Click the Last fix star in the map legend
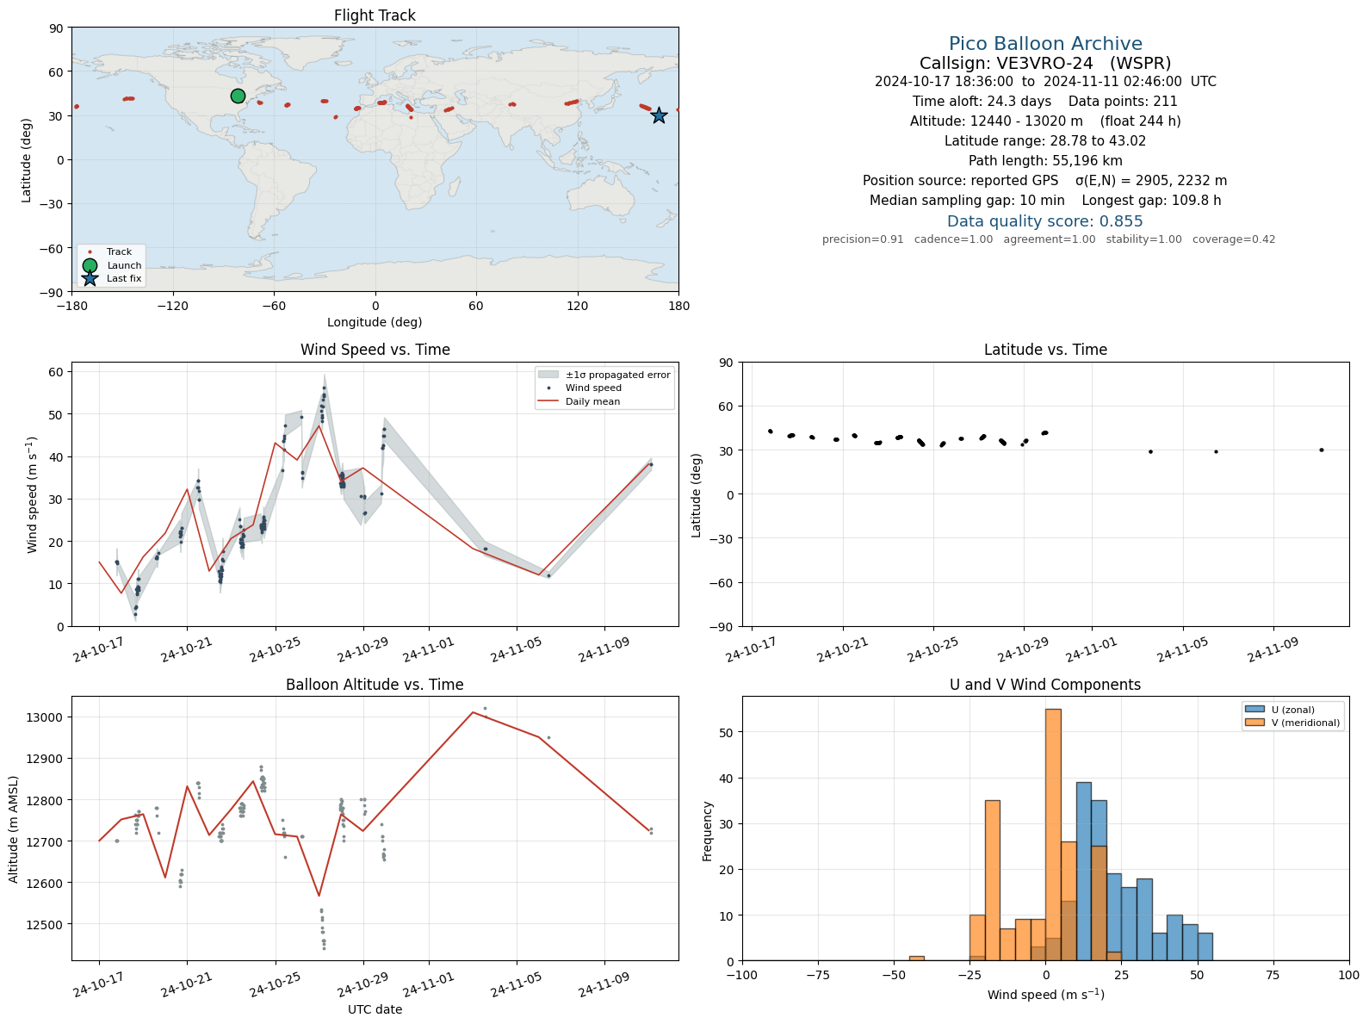Screen dimensions: 1369x1024 pos(90,278)
